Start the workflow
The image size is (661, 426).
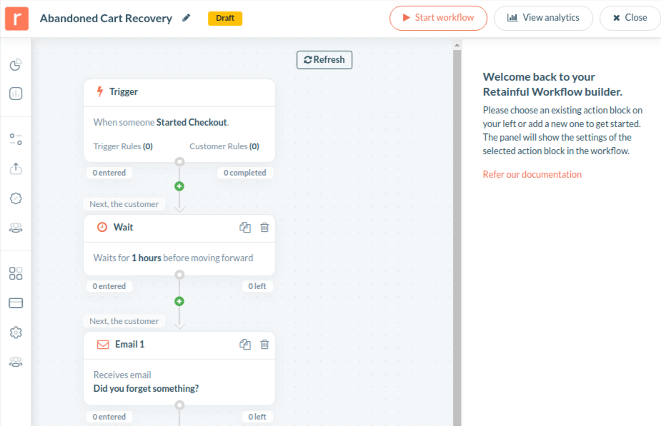tap(438, 18)
